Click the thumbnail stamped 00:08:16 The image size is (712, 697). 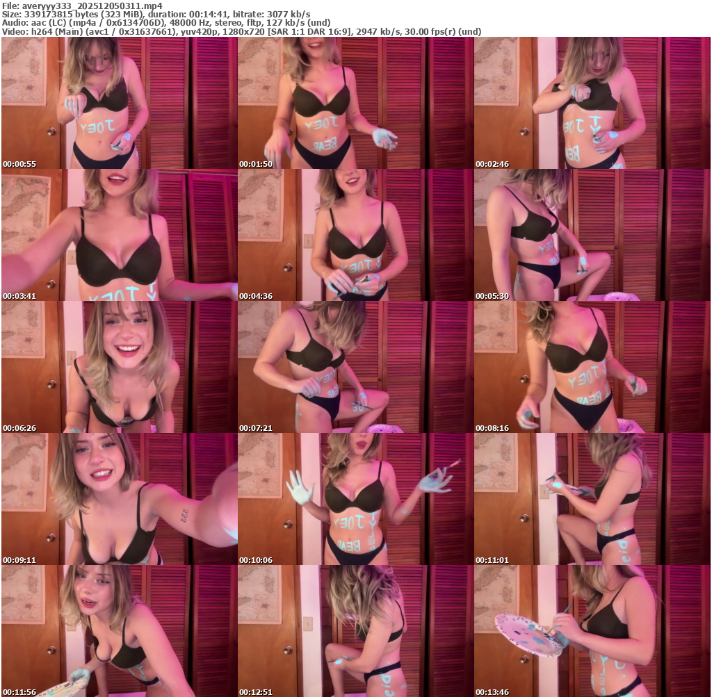(592, 367)
